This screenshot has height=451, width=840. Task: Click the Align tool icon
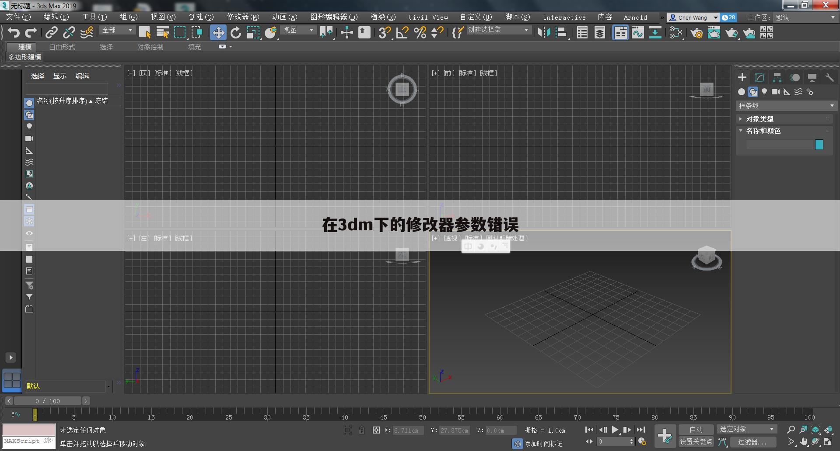point(561,32)
